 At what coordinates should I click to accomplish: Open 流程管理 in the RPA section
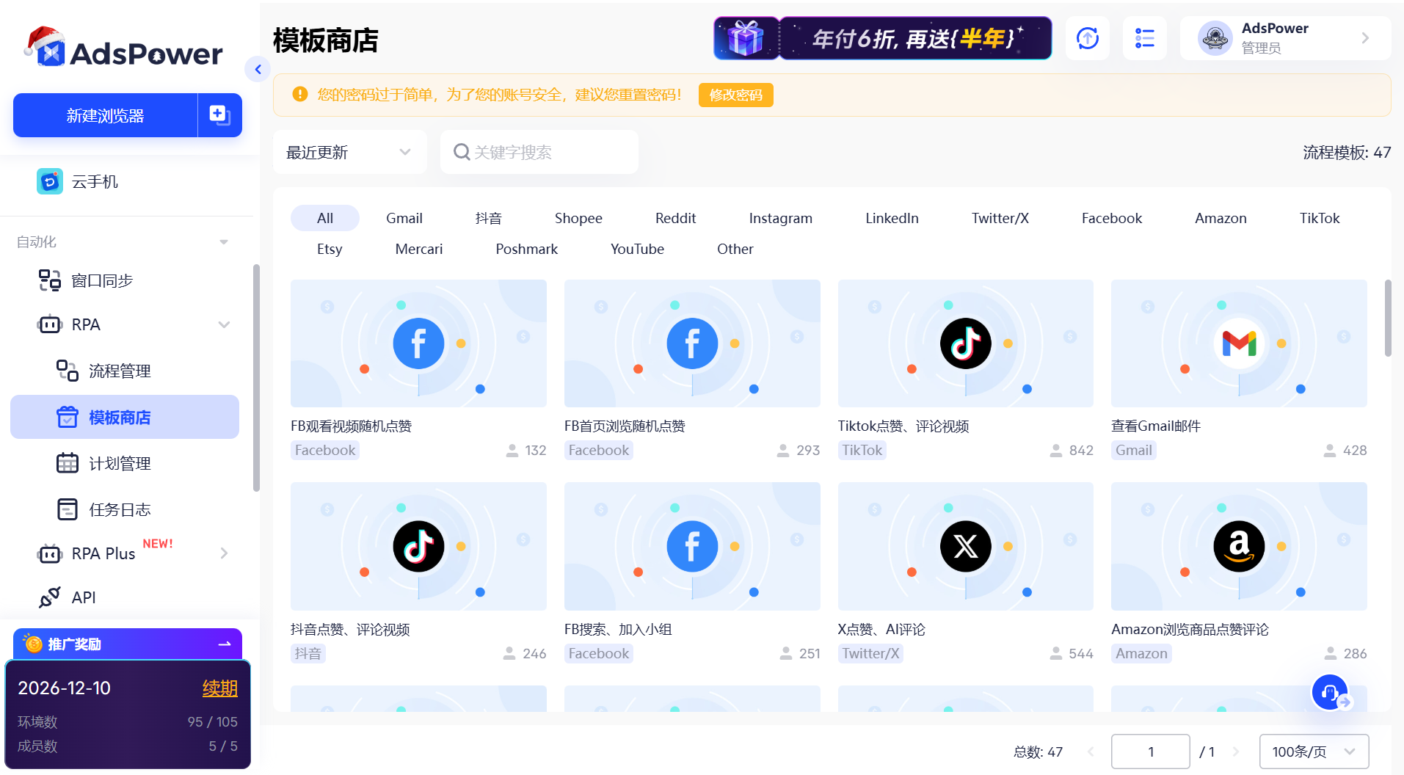(67, 371)
